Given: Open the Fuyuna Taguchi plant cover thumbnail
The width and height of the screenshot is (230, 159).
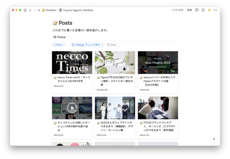Looking at the screenshot, I should (115, 62).
